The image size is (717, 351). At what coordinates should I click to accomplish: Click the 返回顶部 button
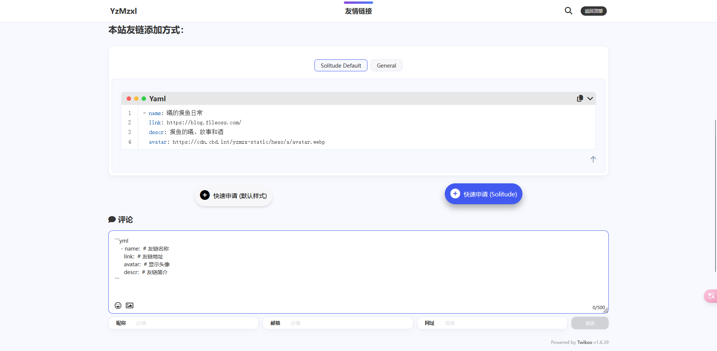[593, 11]
